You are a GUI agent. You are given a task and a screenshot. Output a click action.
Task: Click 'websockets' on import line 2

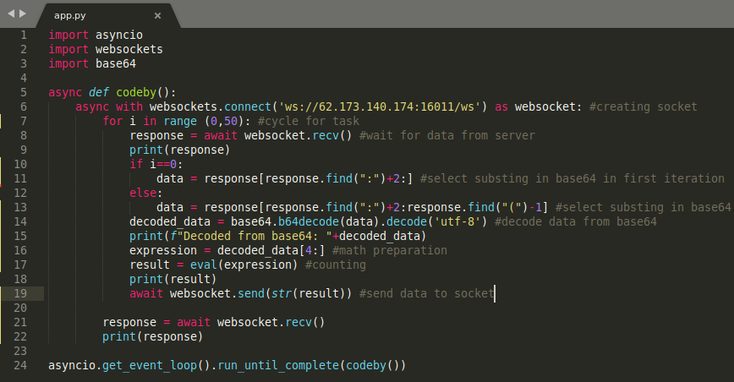pos(129,50)
